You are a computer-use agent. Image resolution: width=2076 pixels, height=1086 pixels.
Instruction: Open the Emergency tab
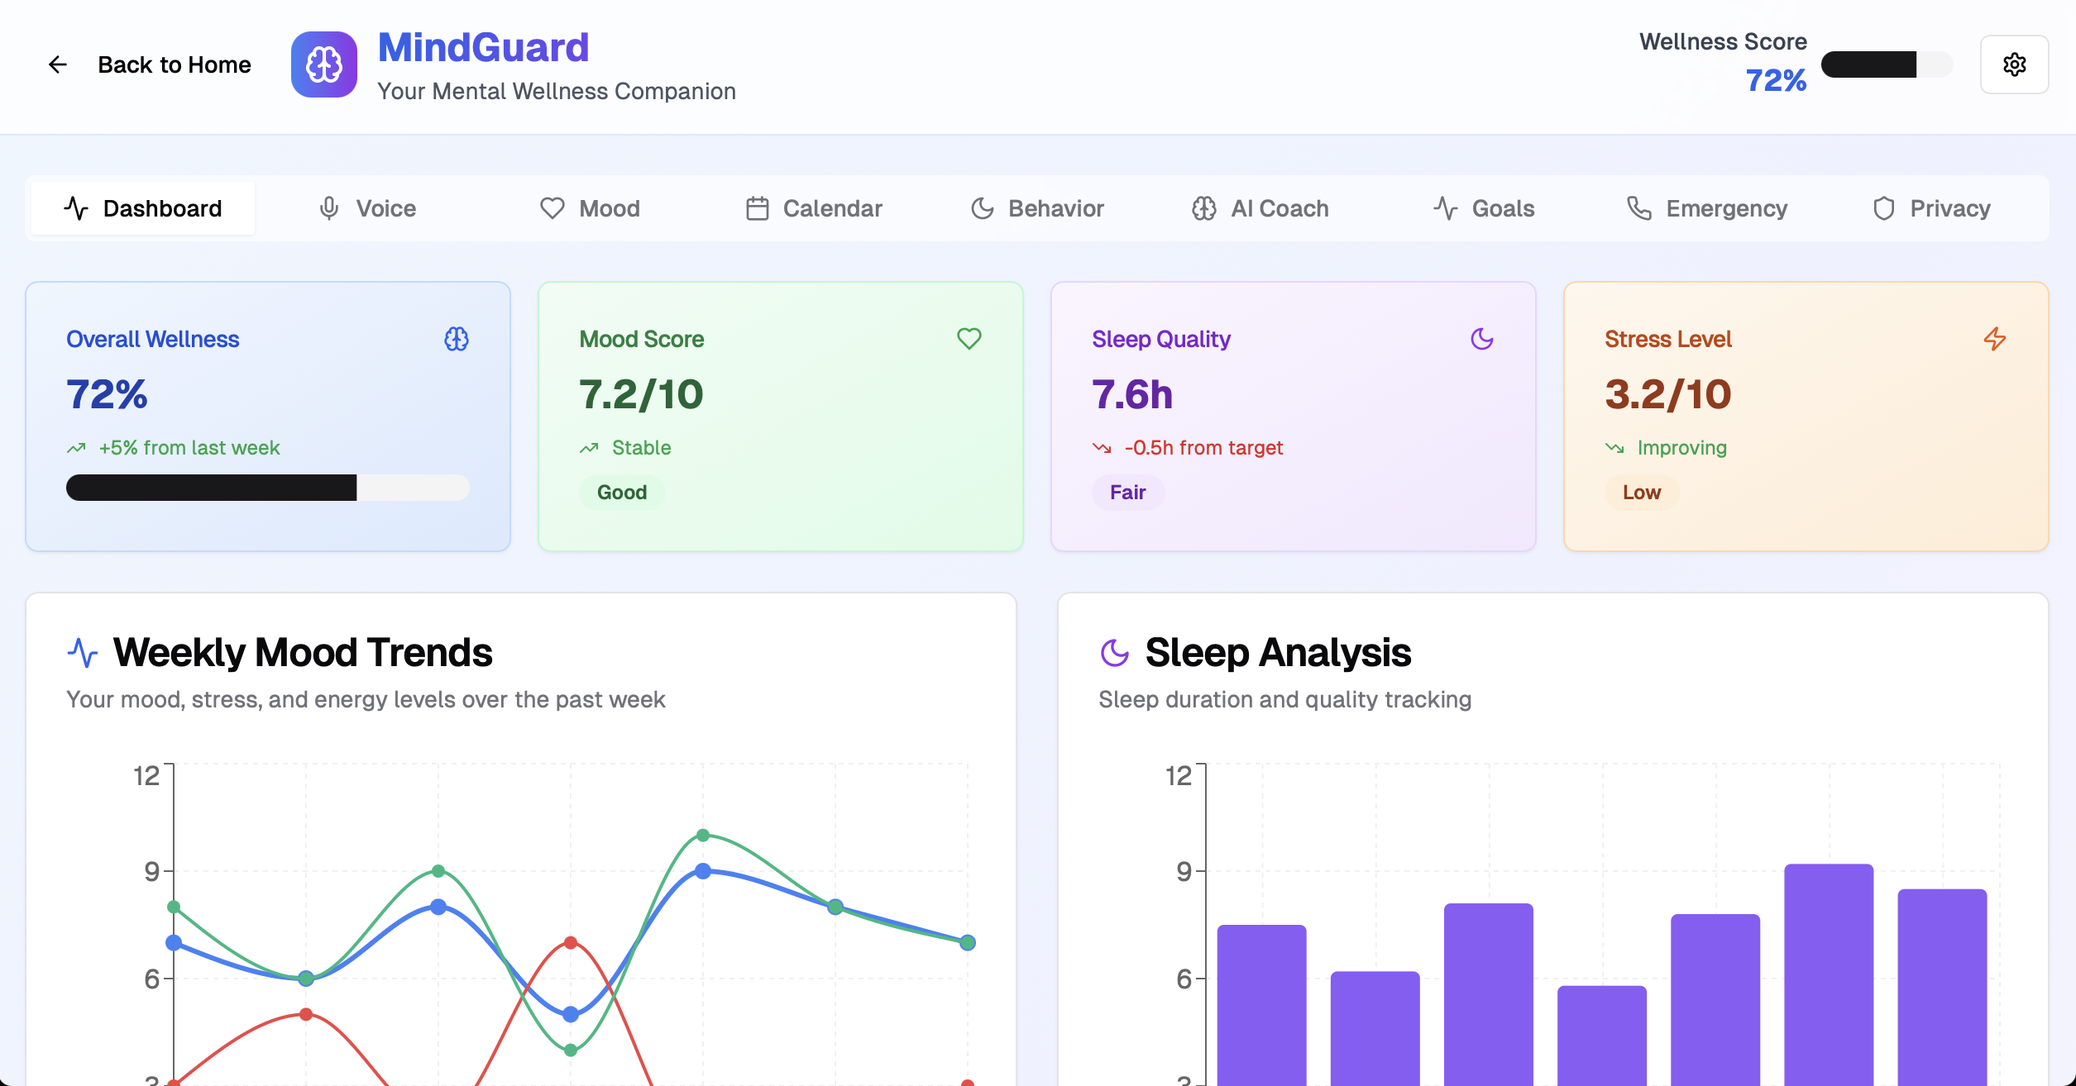[x=1706, y=208]
